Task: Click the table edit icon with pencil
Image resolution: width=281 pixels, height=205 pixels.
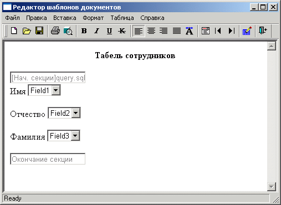Action: (x=247, y=31)
